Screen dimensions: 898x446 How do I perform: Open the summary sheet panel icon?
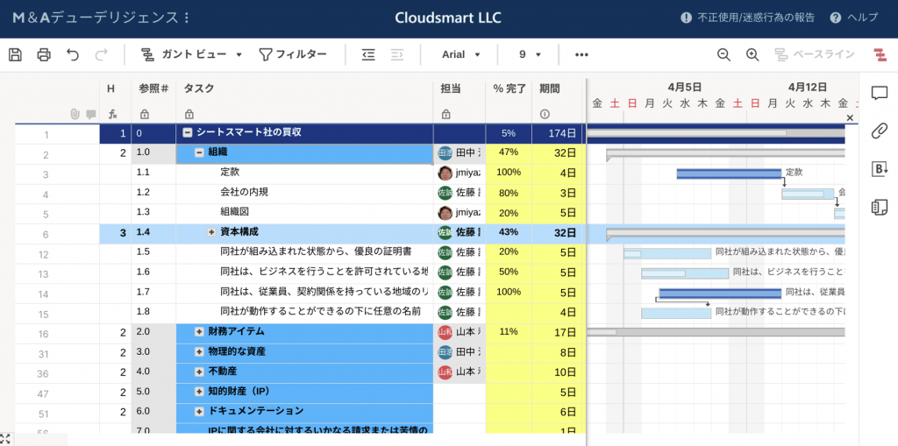pyautogui.click(x=879, y=207)
